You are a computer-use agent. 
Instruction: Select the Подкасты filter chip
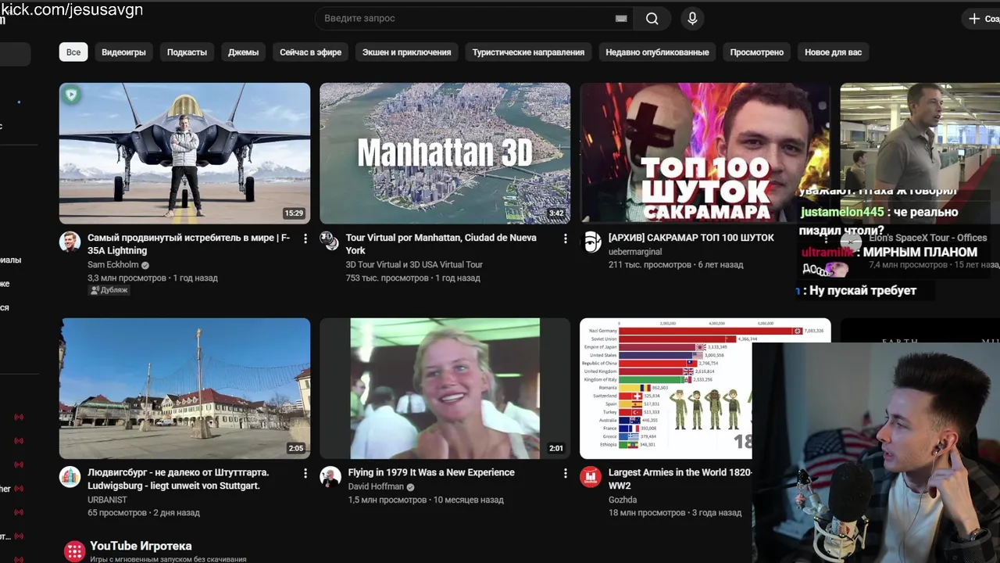(187, 52)
